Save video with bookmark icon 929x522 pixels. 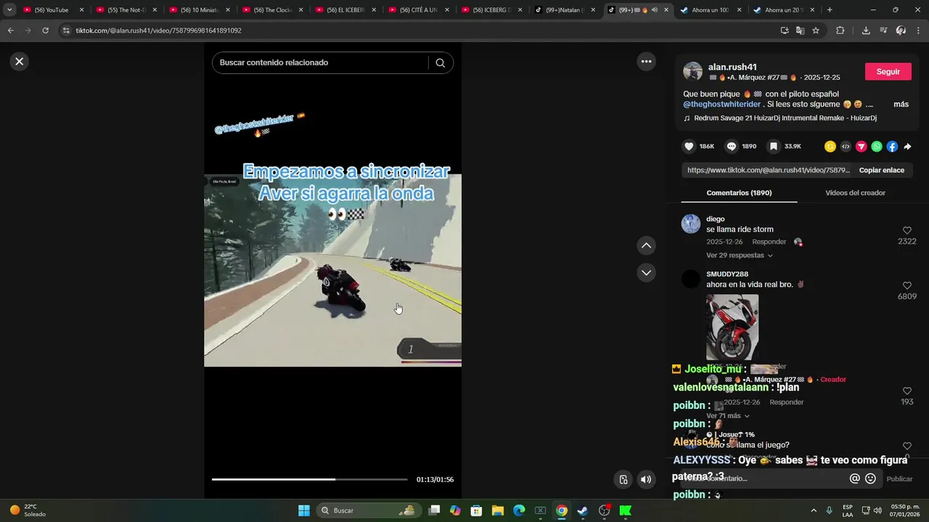774,146
